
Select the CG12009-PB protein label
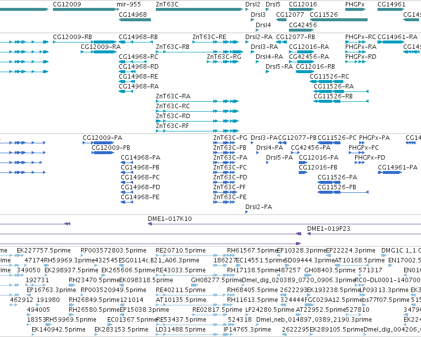tap(111, 148)
